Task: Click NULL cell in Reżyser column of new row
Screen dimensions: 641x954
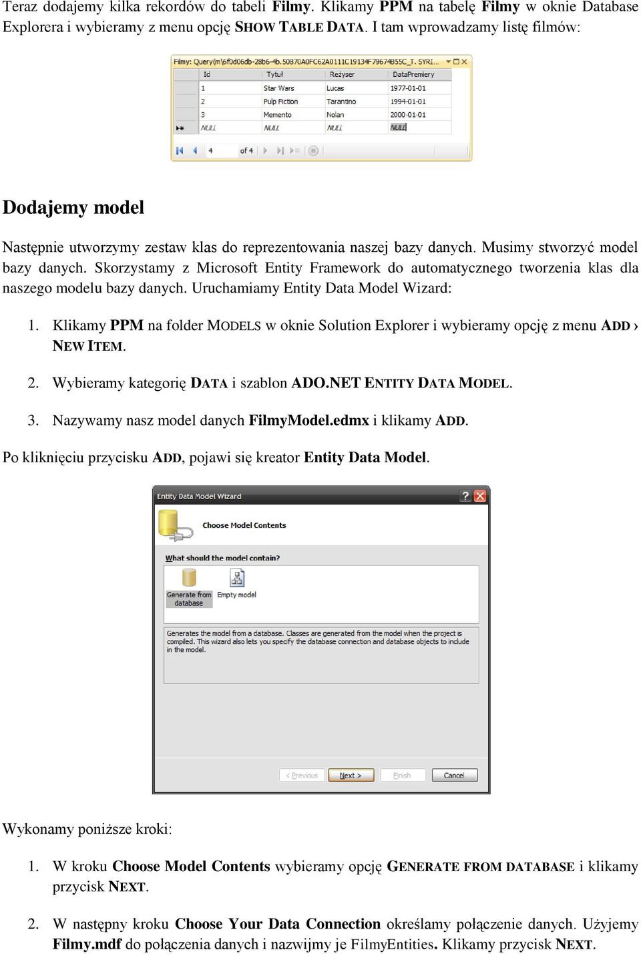Action: (x=357, y=128)
